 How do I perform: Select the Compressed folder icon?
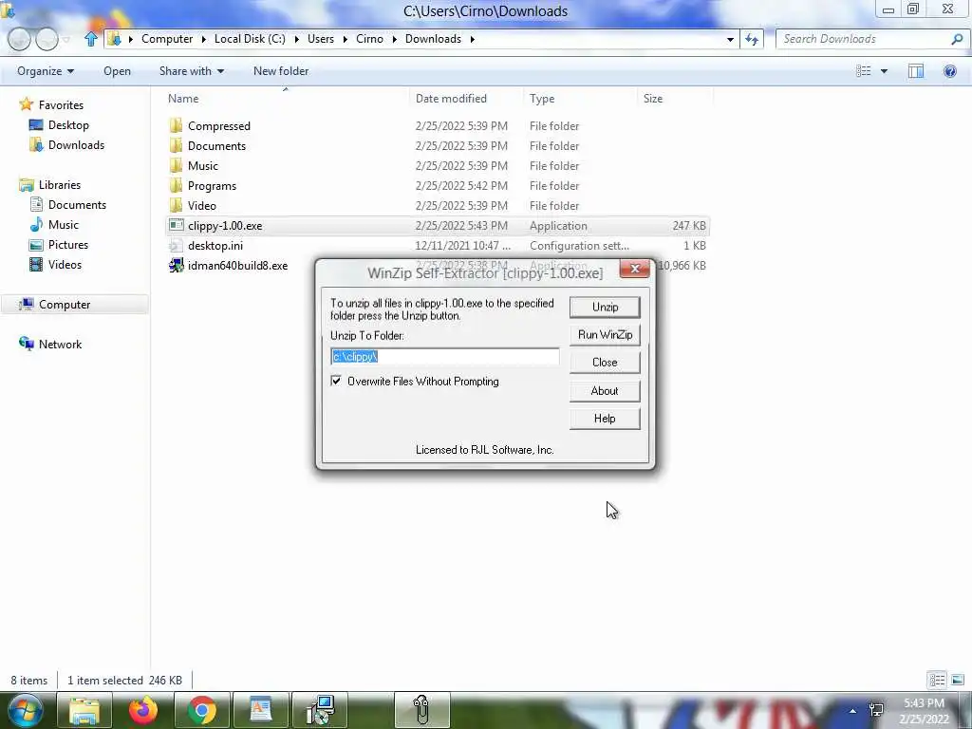click(x=176, y=126)
